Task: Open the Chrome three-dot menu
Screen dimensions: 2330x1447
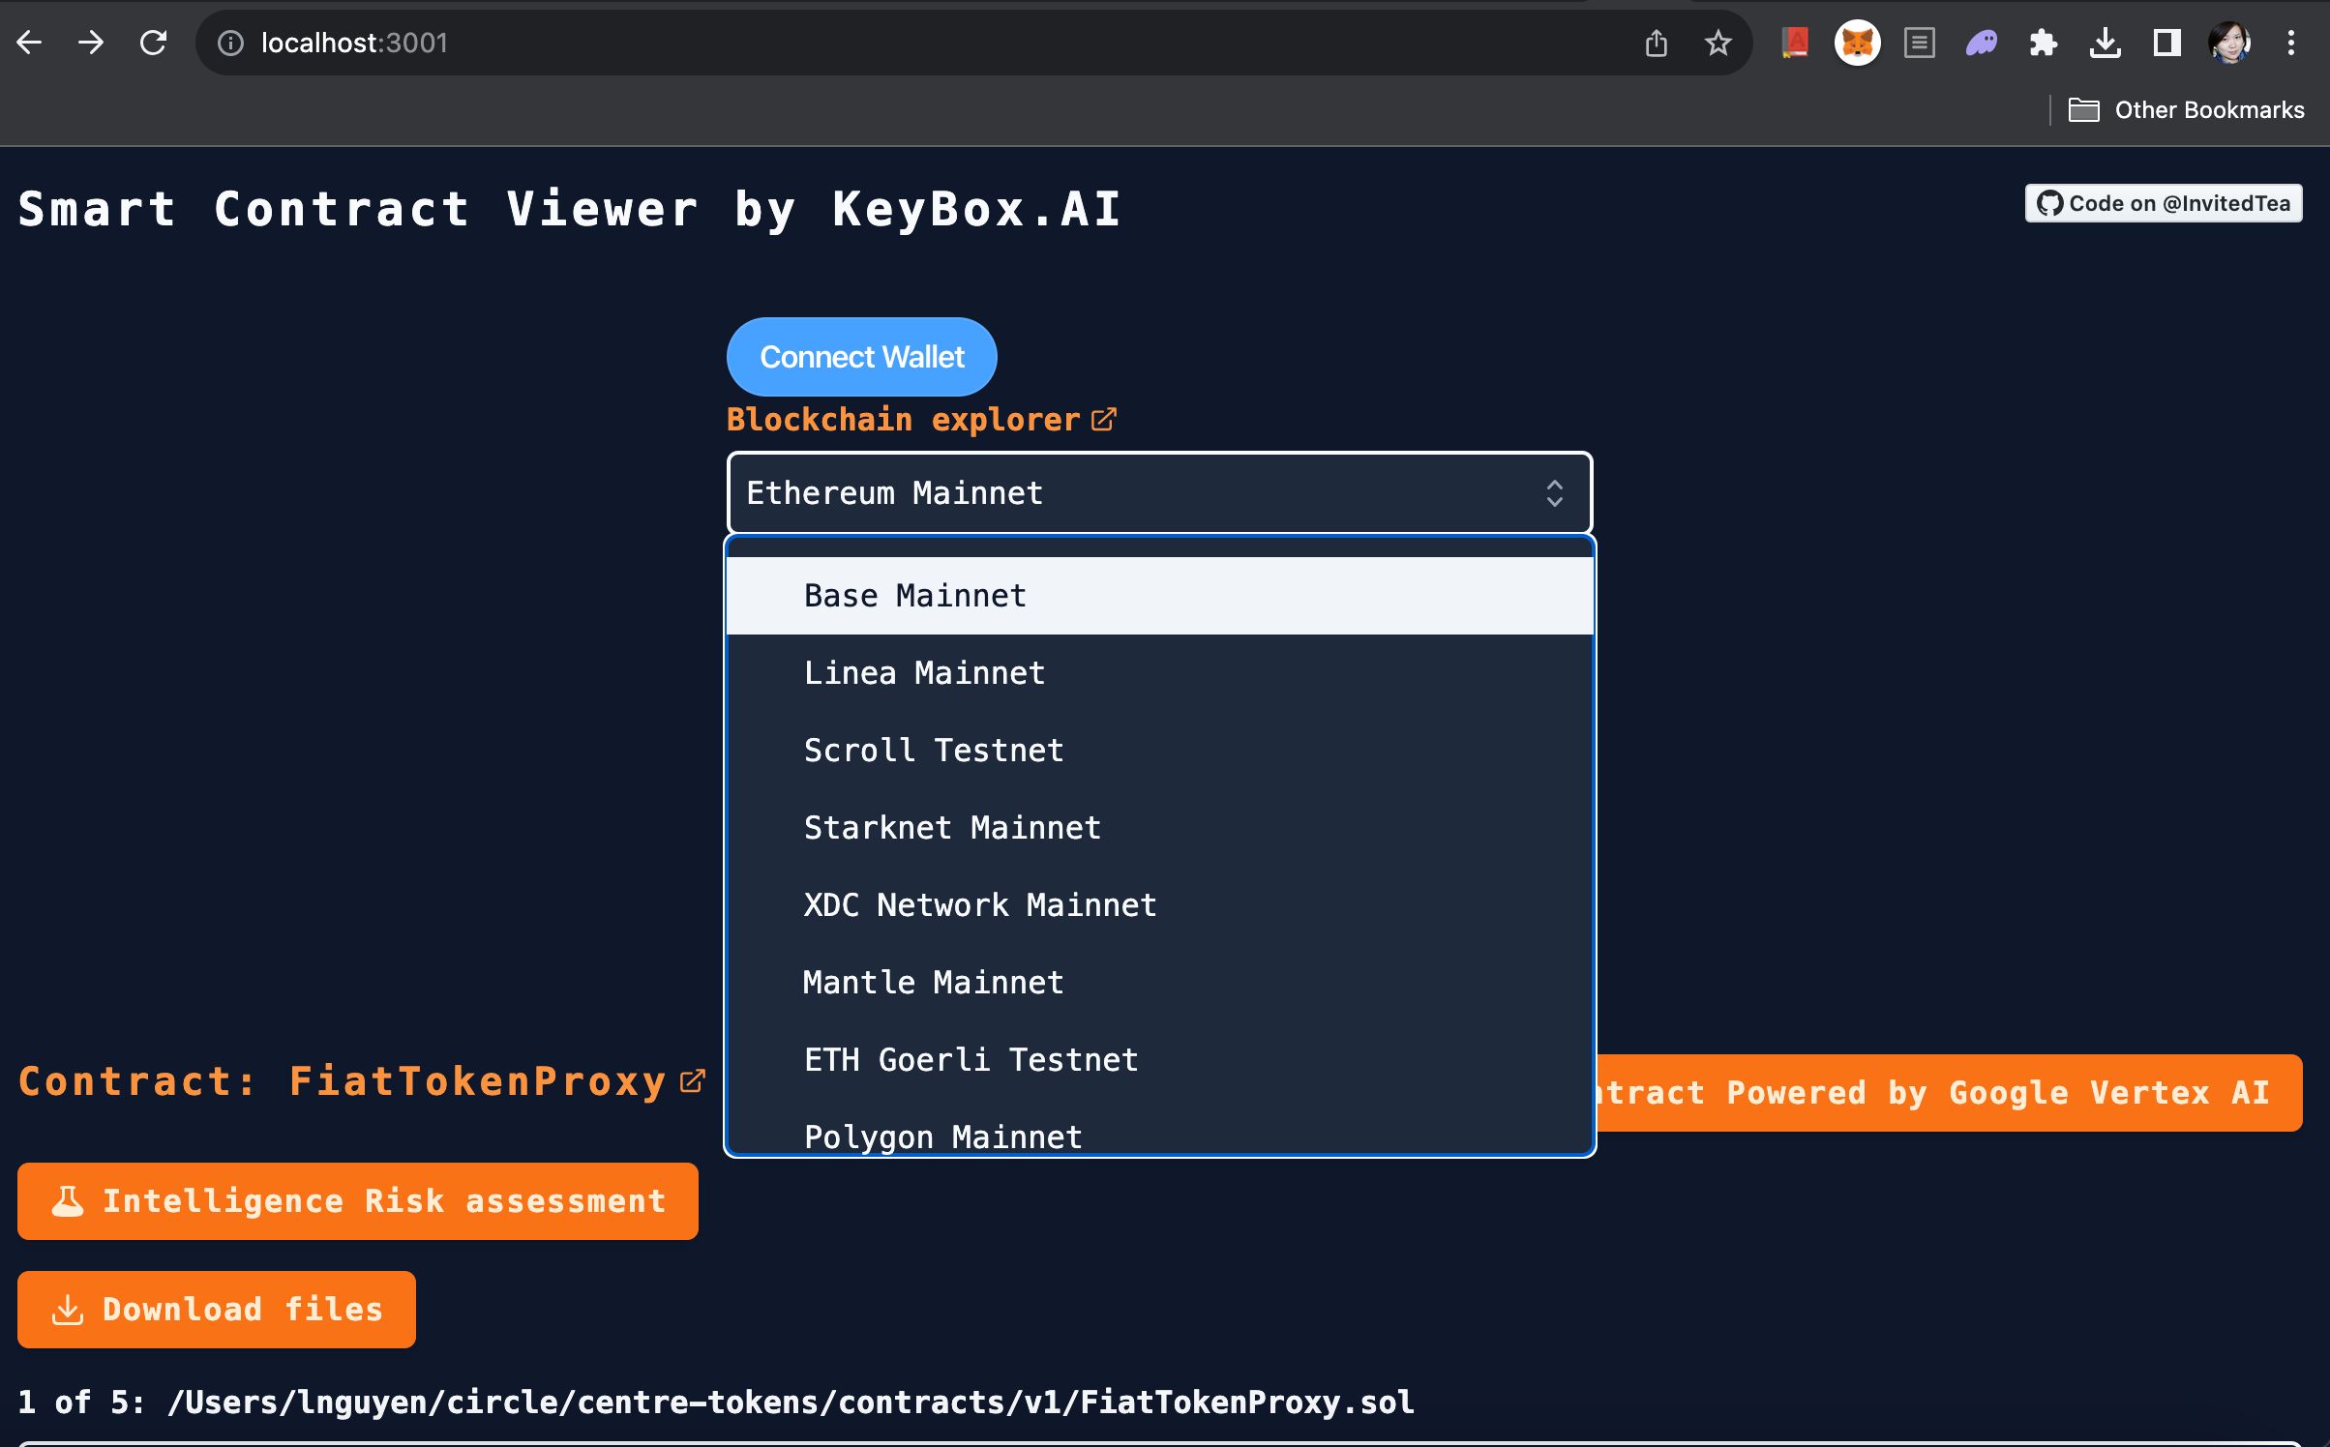Action: coord(2290,43)
